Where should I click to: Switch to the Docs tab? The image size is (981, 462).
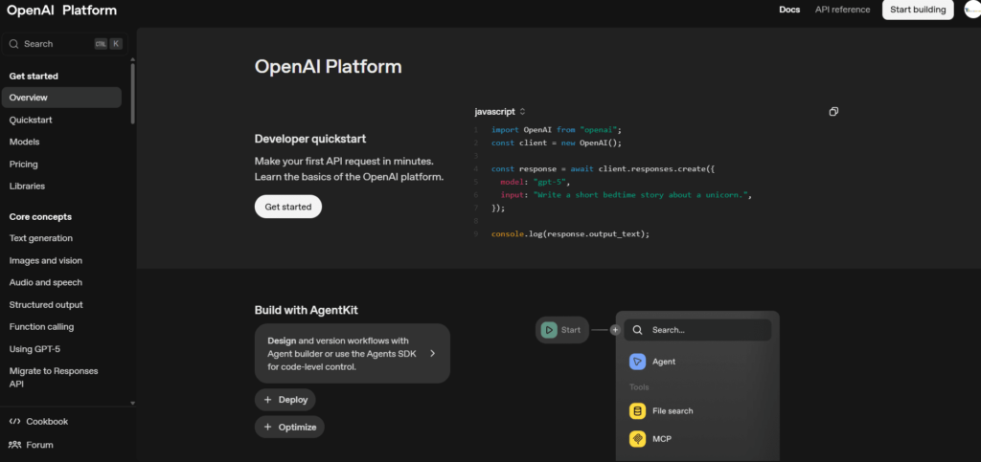coord(789,10)
